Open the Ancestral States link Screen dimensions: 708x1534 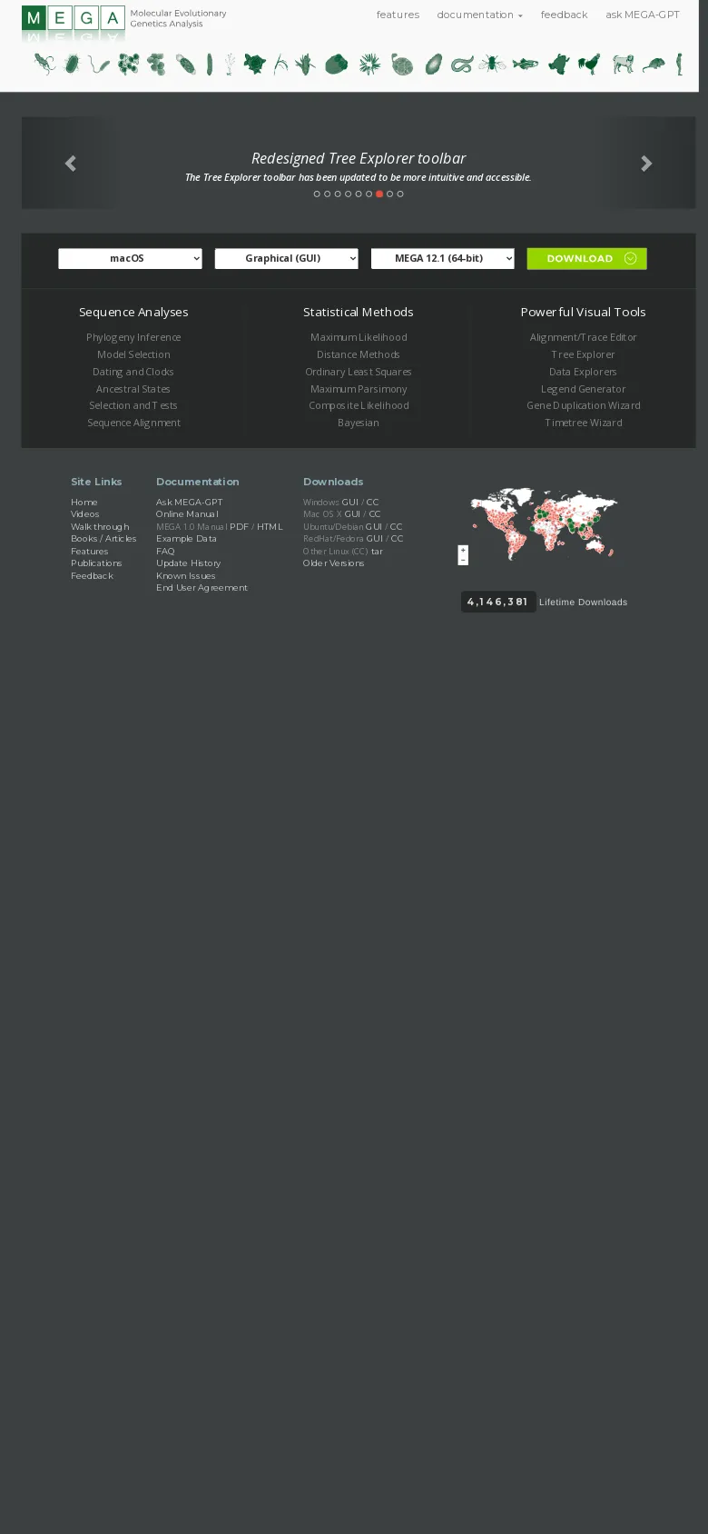click(133, 389)
